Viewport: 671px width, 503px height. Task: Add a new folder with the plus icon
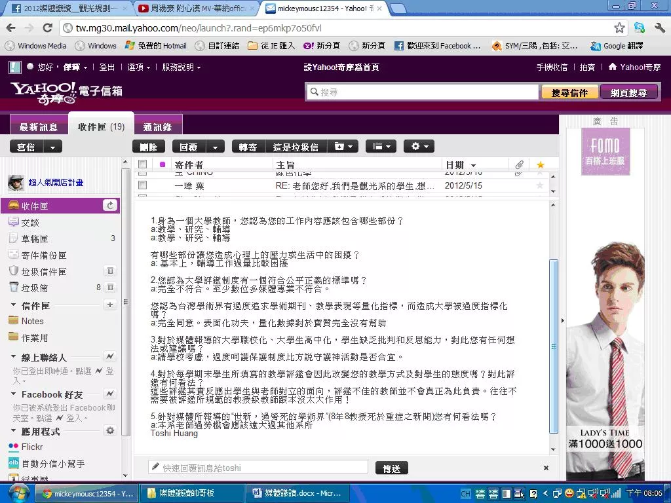coord(110,305)
